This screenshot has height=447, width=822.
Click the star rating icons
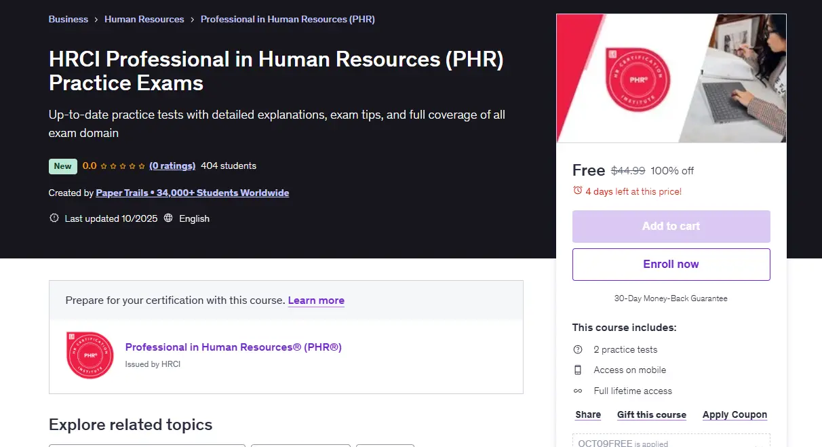point(123,166)
